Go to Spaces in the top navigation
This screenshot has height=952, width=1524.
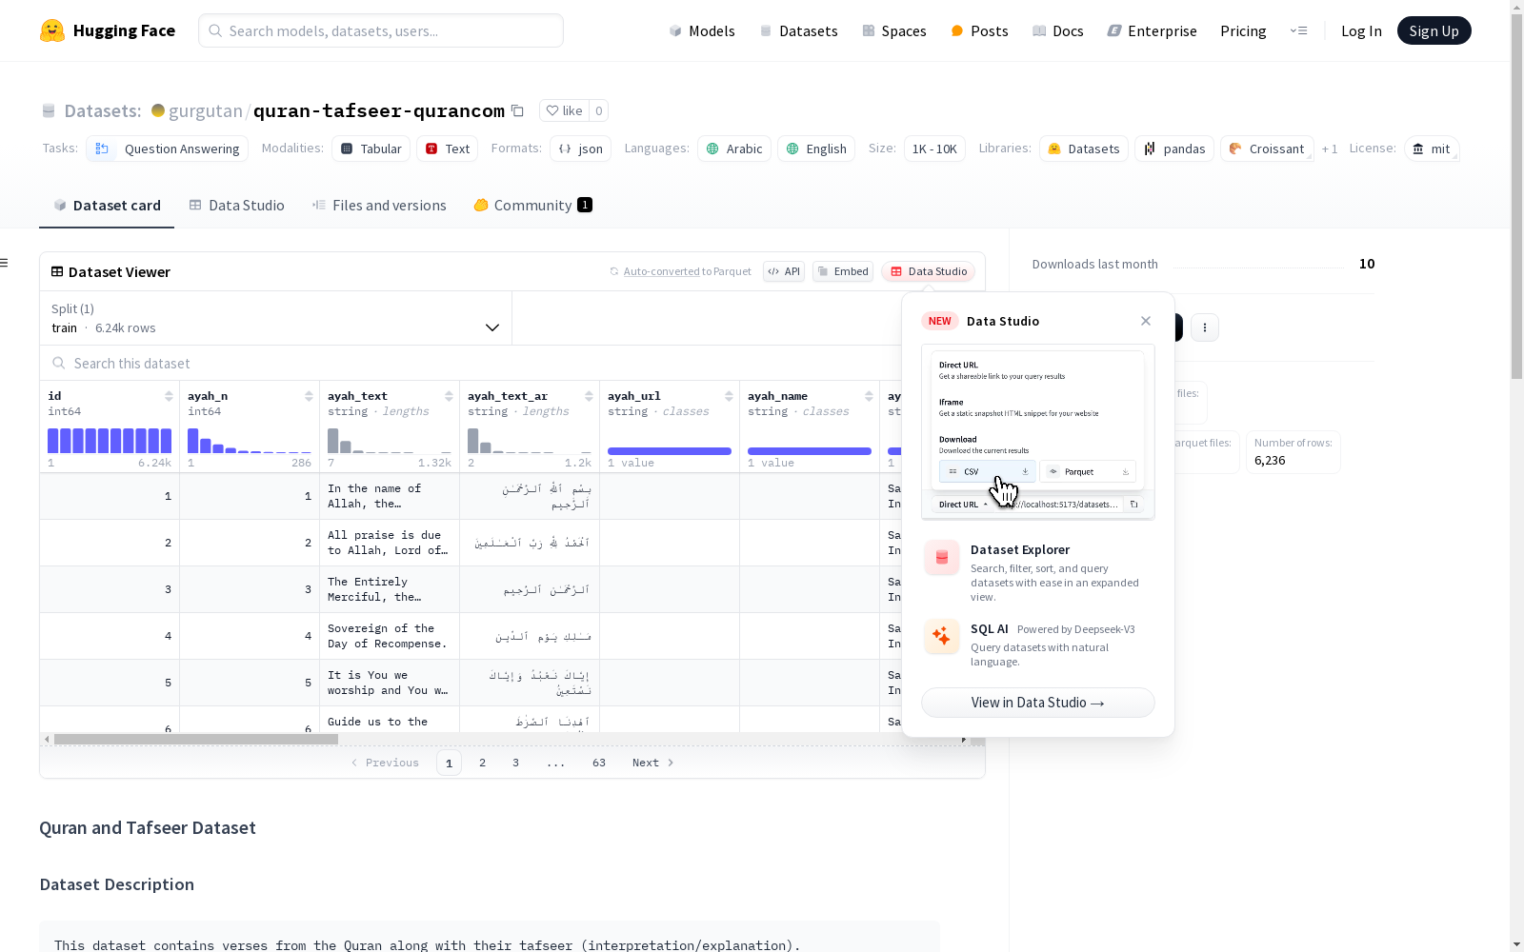click(x=893, y=31)
